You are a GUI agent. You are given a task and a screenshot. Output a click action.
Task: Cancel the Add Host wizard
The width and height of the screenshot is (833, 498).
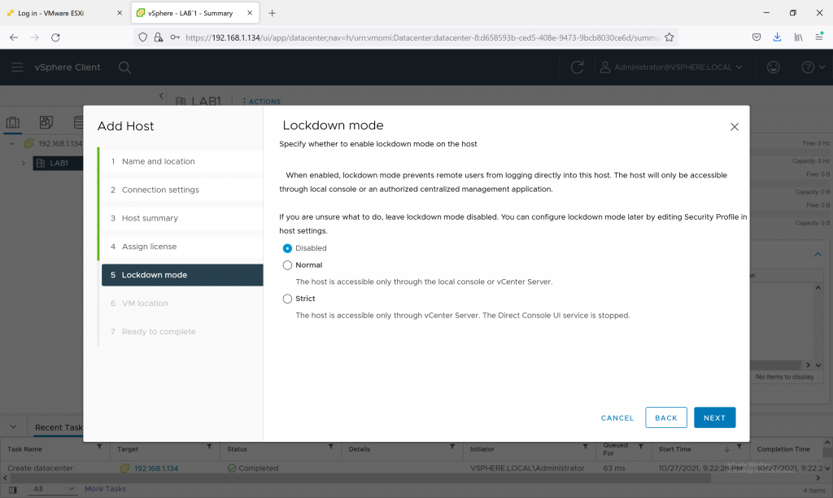coord(617,417)
